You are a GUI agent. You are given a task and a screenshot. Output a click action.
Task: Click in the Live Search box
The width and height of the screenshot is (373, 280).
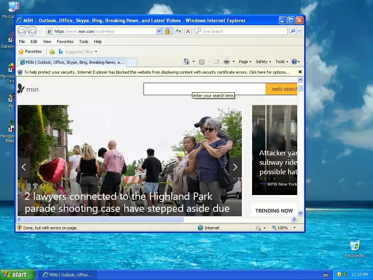point(241,31)
